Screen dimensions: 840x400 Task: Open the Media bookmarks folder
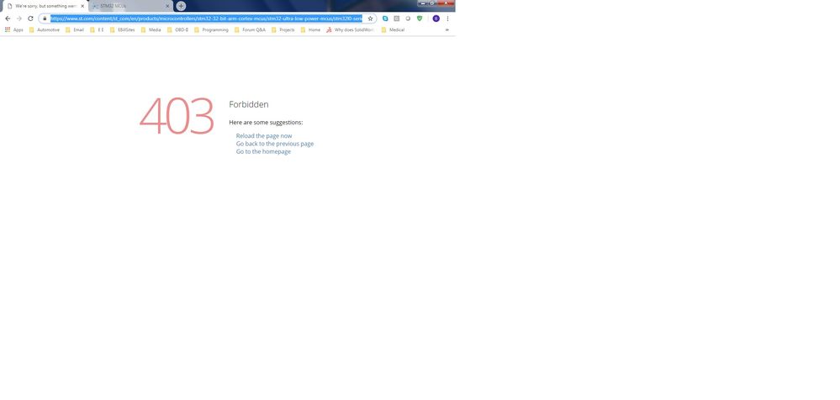click(151, 30)
